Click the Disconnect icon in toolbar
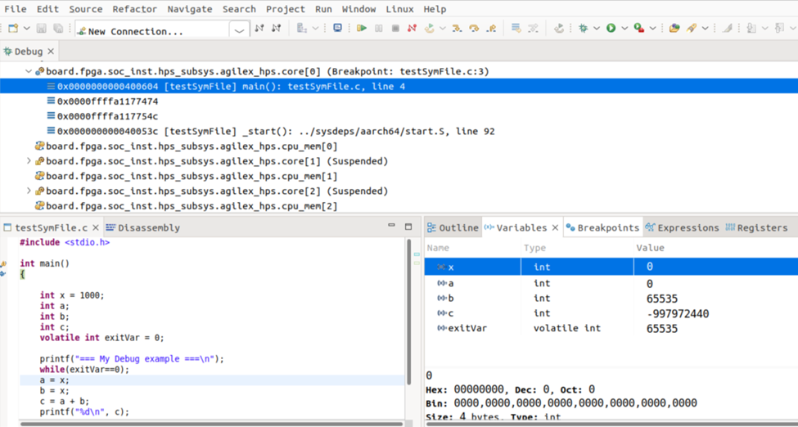Screen dimensions: 798x427 (413, 29)
